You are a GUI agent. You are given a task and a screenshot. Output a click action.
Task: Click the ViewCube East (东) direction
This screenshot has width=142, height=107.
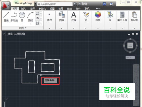coord(137,46)
